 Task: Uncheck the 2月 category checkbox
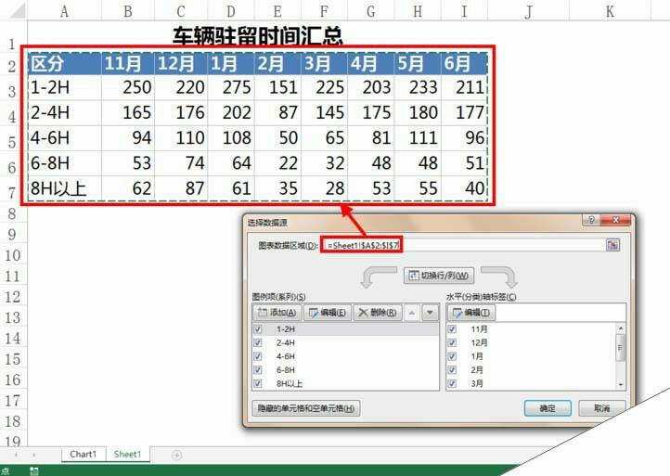452,370
